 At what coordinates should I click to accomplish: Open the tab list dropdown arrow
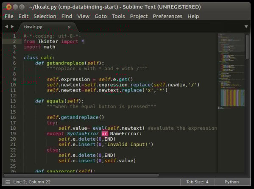tap(246, 27)
